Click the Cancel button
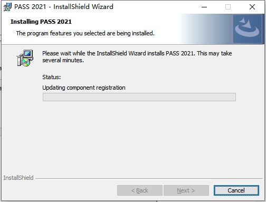266x202 pixels. click(236, 190)
